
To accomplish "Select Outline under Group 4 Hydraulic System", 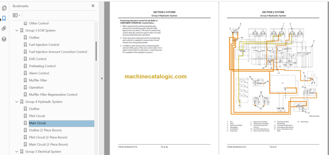I will (x=34, y=109).
